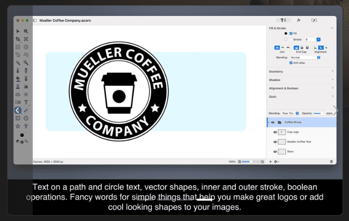Select the Gradient tool
This screenshot has height=221, width=349.
18,102
